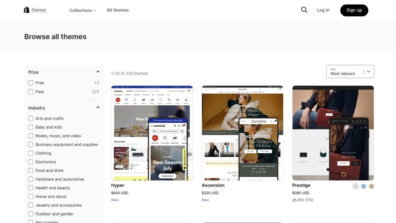The height and width of the screenshot is (223, 396).
Task: Check the Paid price filter
Action: tap(31, 92)
